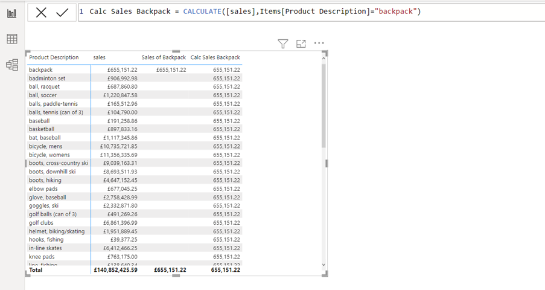The image size is (545, 290).
Task: Sort by Calc Sales Backpack column header
Action: (215, 57)
